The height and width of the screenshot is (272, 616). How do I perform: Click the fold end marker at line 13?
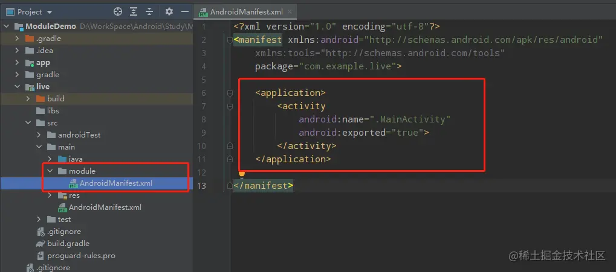[x=230, y=186]
